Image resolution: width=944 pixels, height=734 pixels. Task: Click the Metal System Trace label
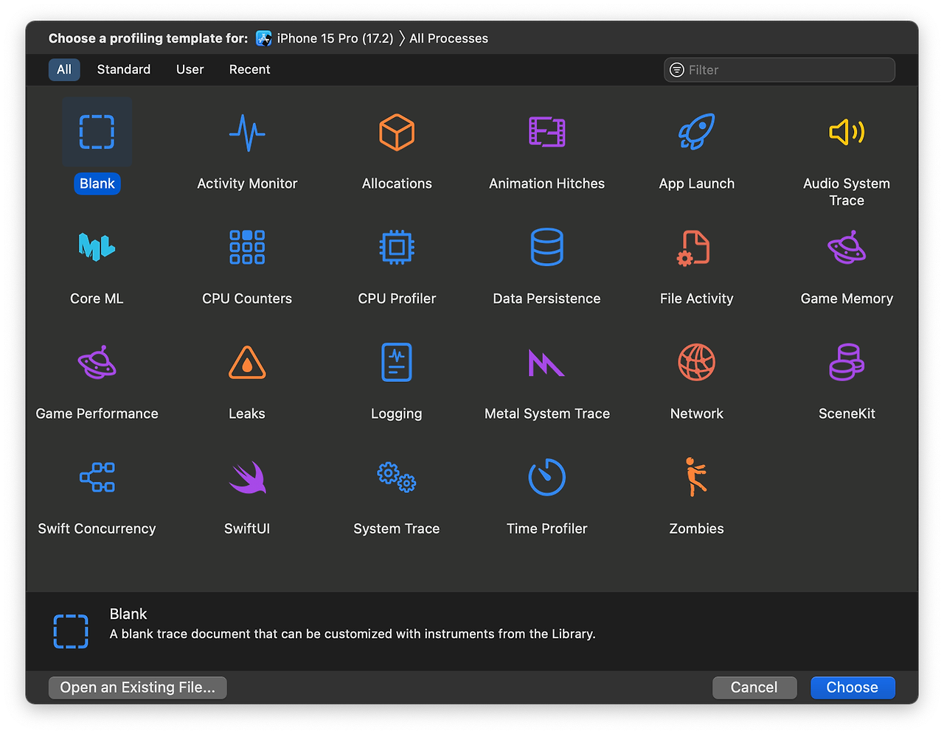[546, 413]
